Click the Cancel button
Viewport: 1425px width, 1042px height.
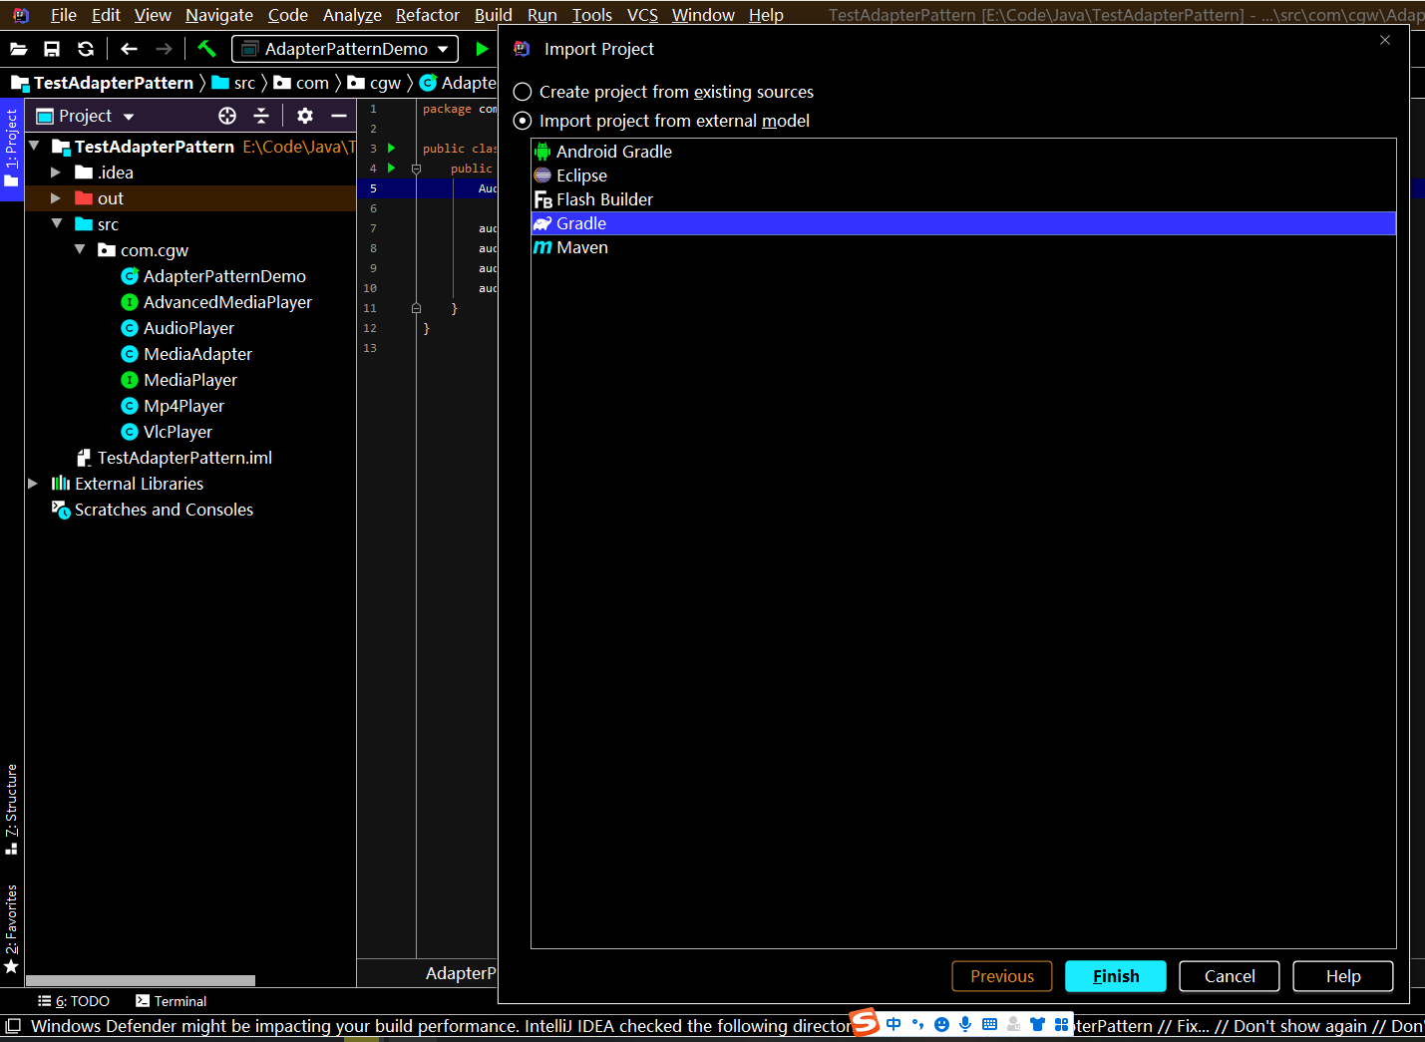click(x=1230, y=976)
